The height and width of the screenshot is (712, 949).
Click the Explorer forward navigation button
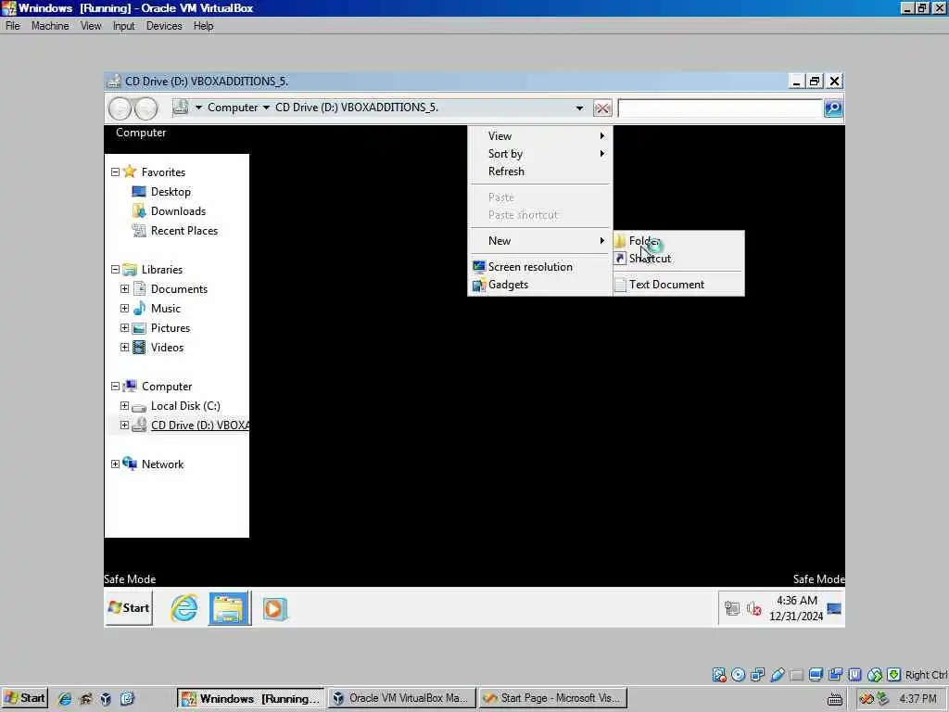tap(146, 109)
